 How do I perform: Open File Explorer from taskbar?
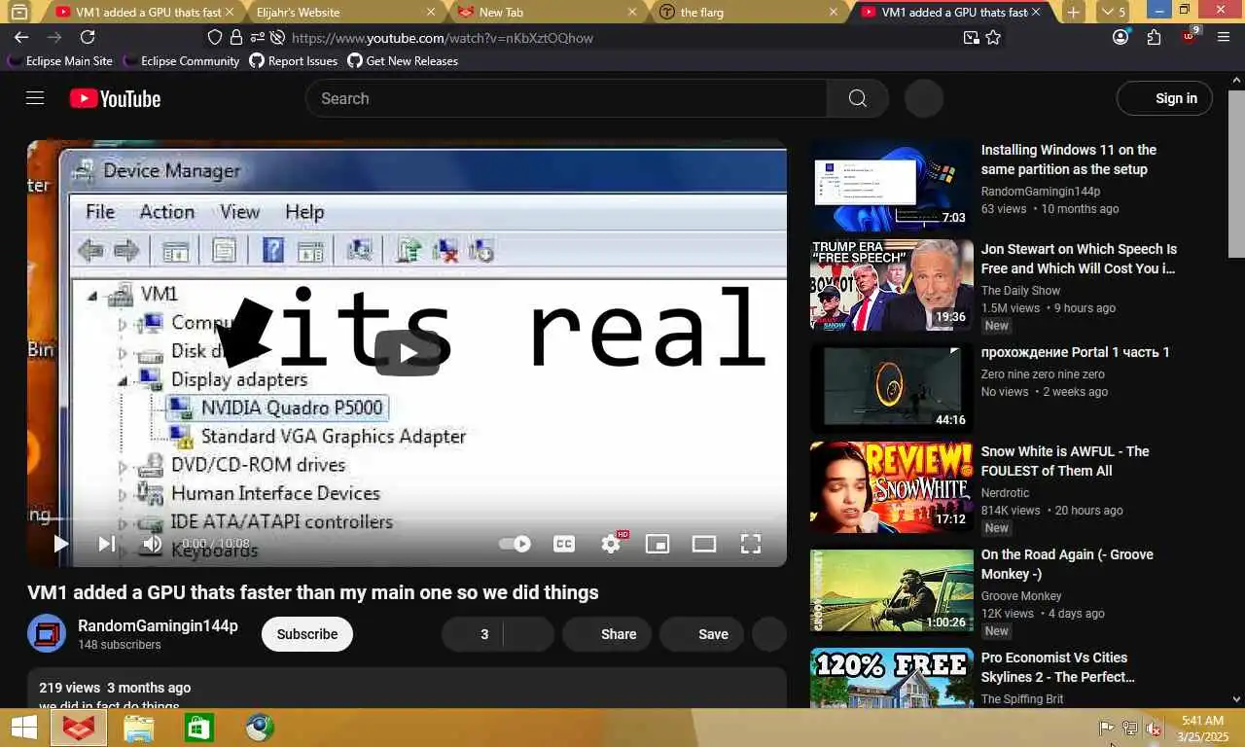point(139,728)
